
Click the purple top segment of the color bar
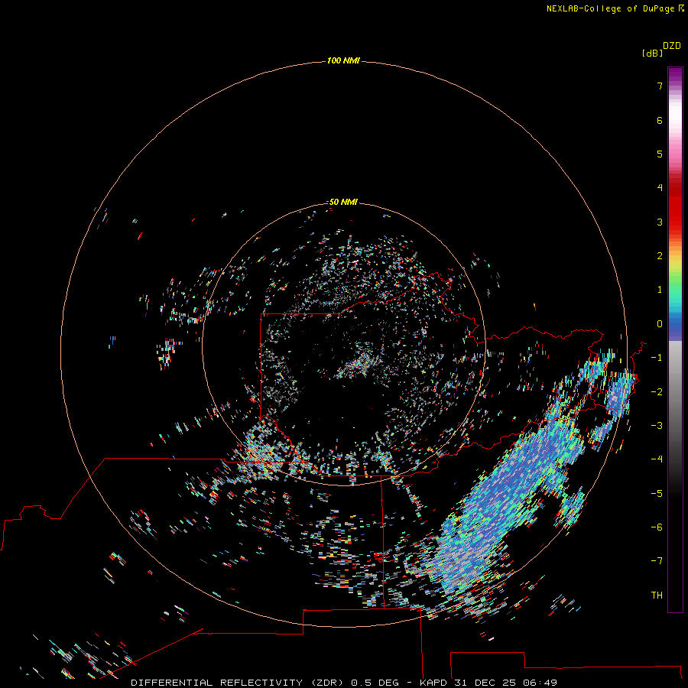675,76
